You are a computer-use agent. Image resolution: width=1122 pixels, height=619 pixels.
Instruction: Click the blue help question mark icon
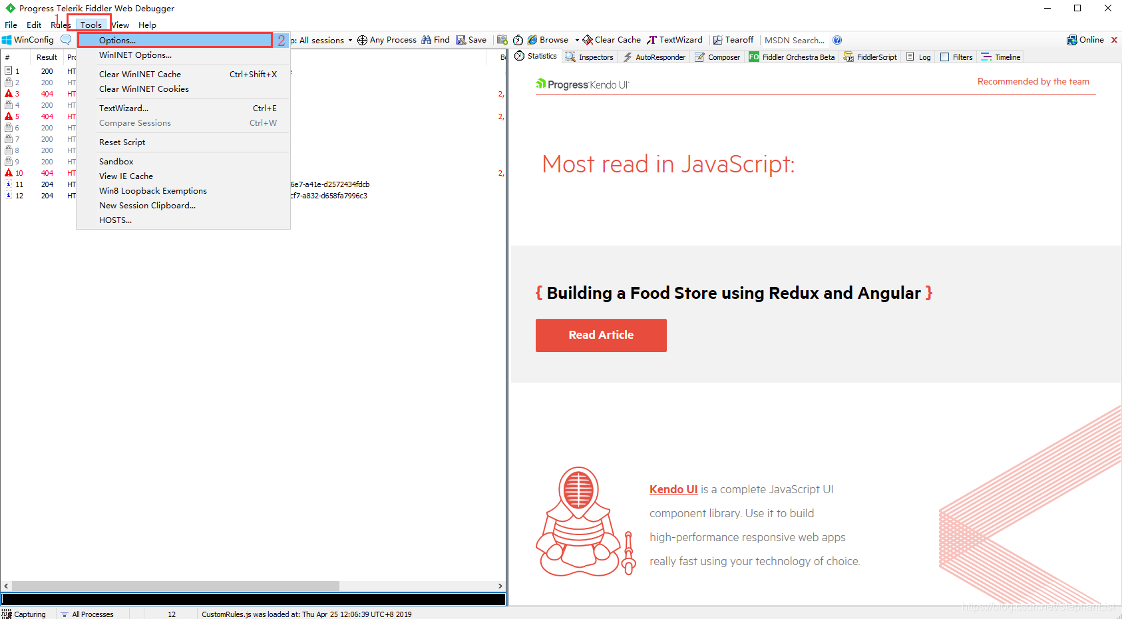tap(837, 40)
